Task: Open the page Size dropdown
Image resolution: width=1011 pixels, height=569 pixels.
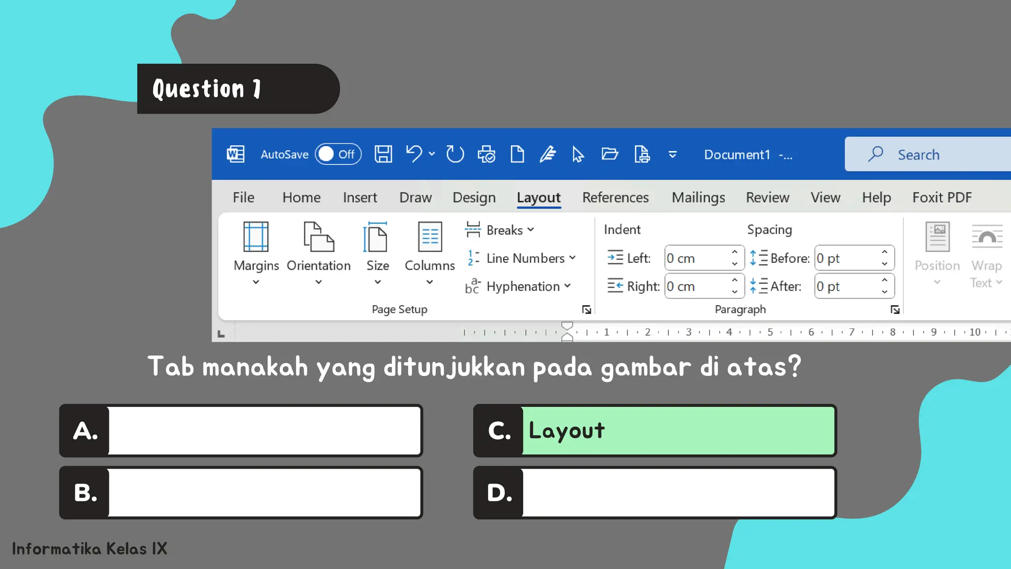Action: [378, 253]
